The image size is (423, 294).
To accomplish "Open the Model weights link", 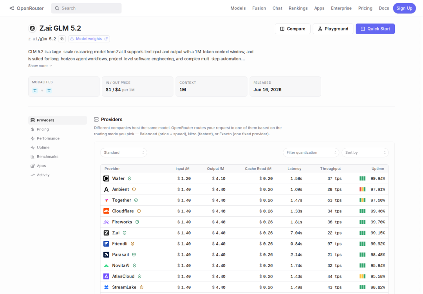I will 89,39.
